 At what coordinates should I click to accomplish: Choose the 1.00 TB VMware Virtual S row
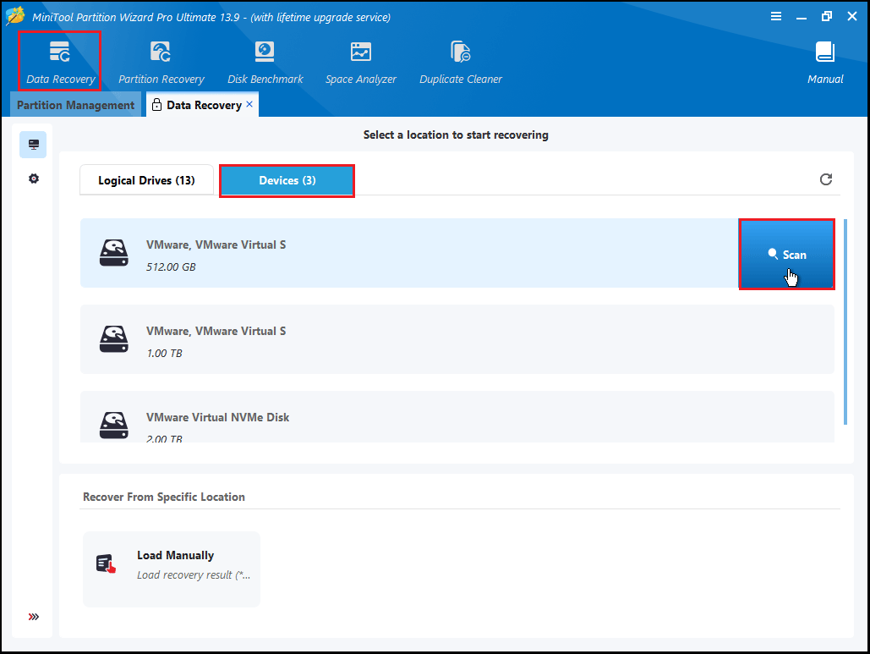coord(457,339)
